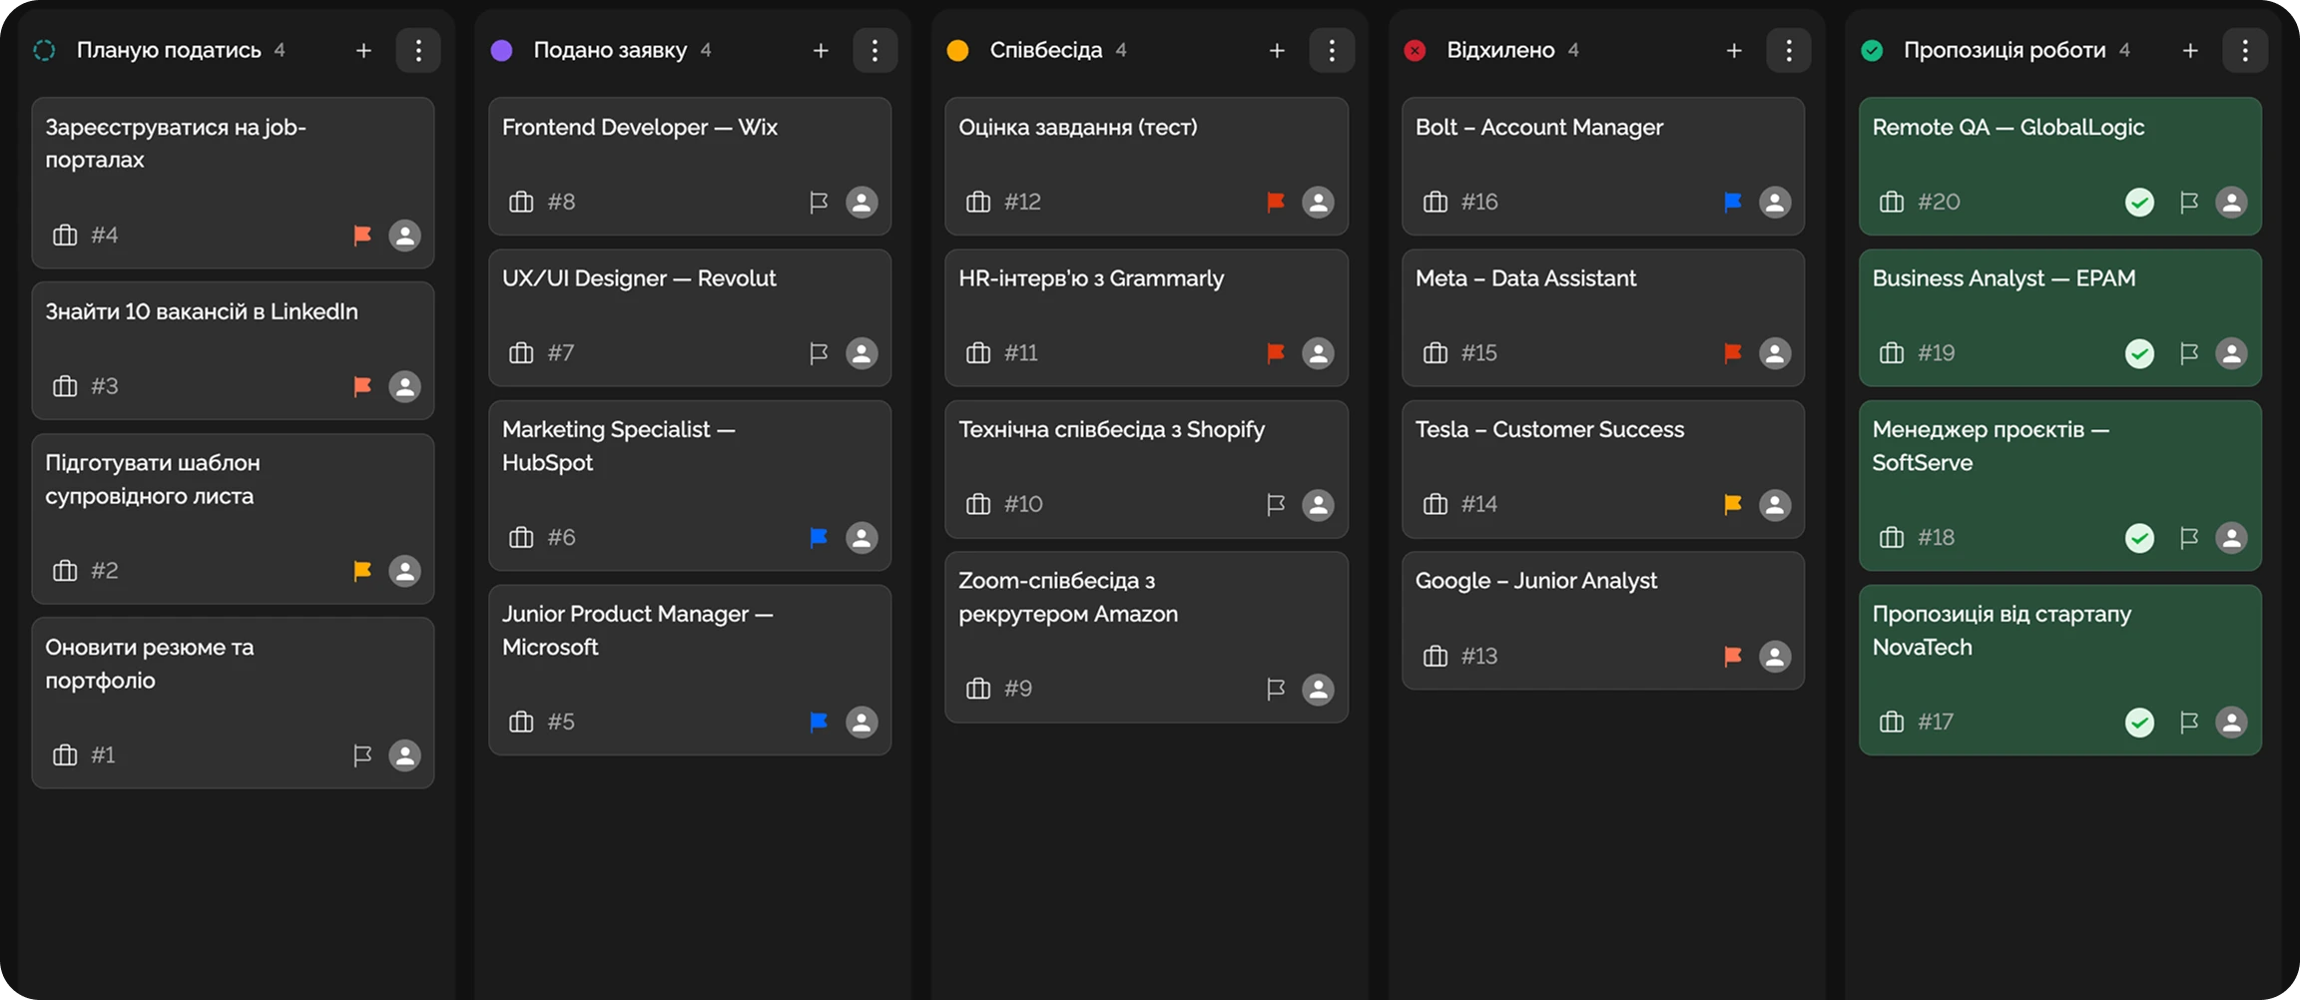Uncheck the done mark on card #17 NovaTech
Screen dimensions: 2300x1000
click(2139, 723)
